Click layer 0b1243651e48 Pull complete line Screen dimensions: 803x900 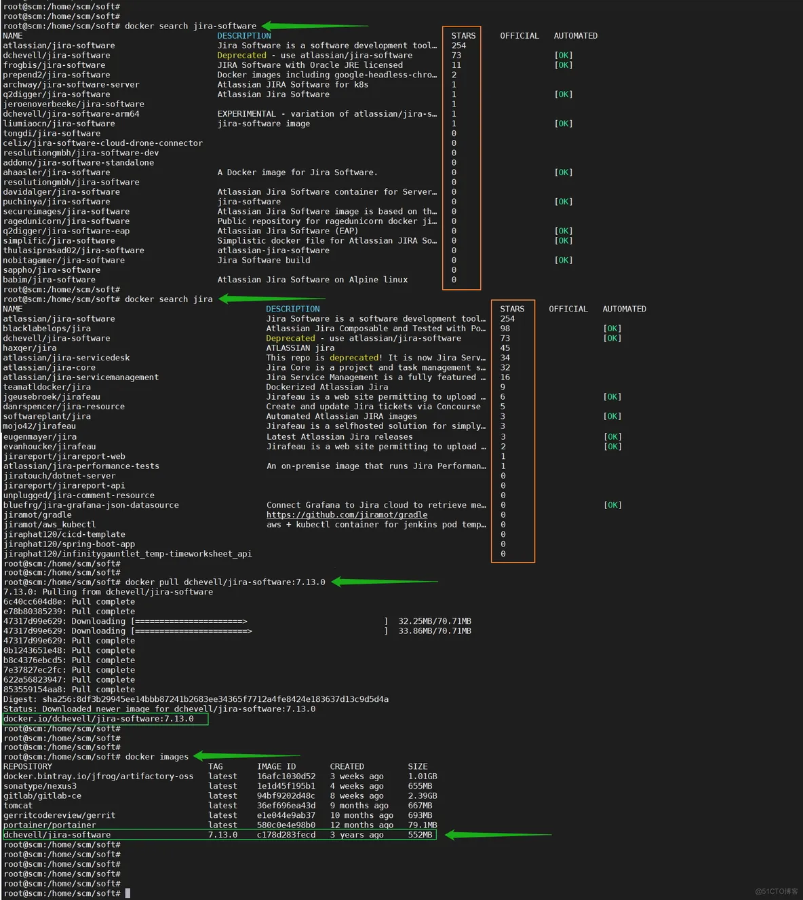[x=68, y=651]
